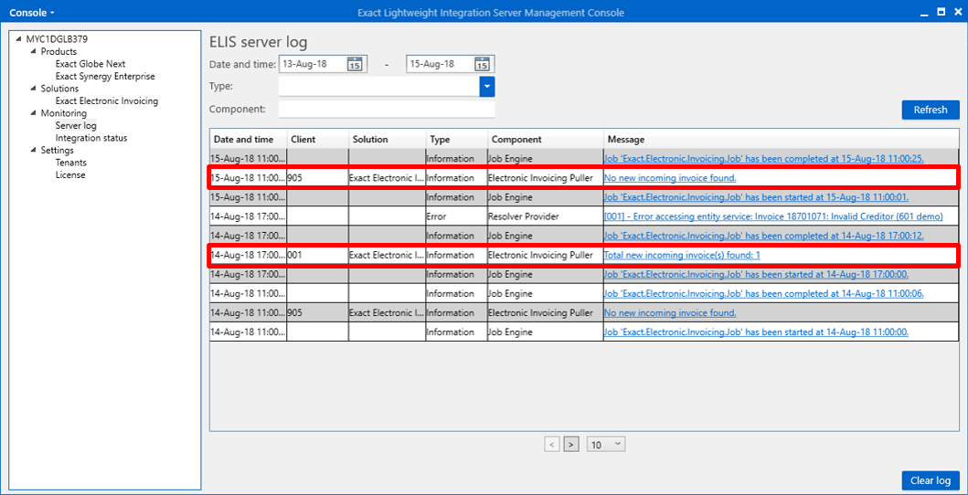
Task: Click the Refresh button
Action: [x=931, y=110]
